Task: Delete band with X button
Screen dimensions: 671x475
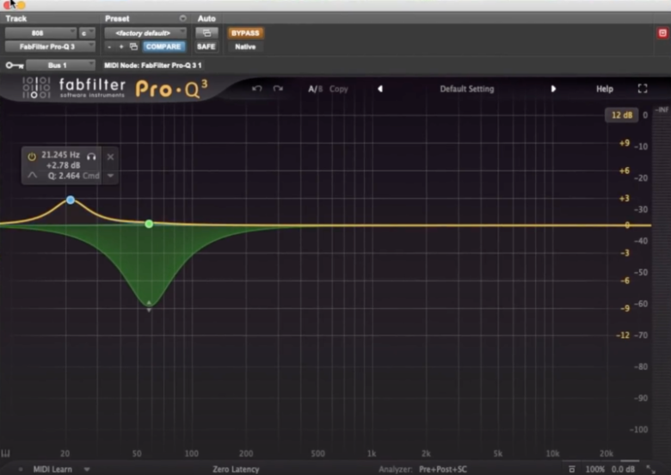Action: [110, 157]
